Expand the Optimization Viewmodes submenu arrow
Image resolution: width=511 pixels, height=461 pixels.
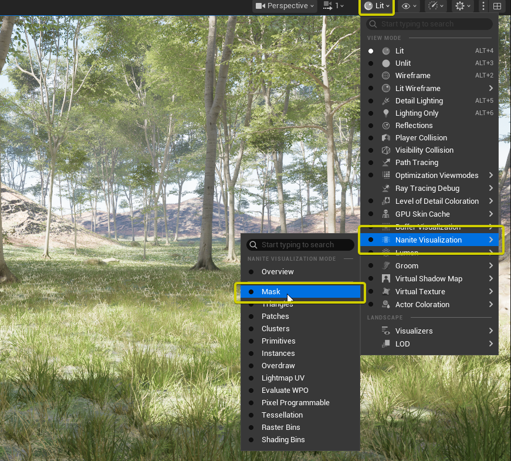490,176
